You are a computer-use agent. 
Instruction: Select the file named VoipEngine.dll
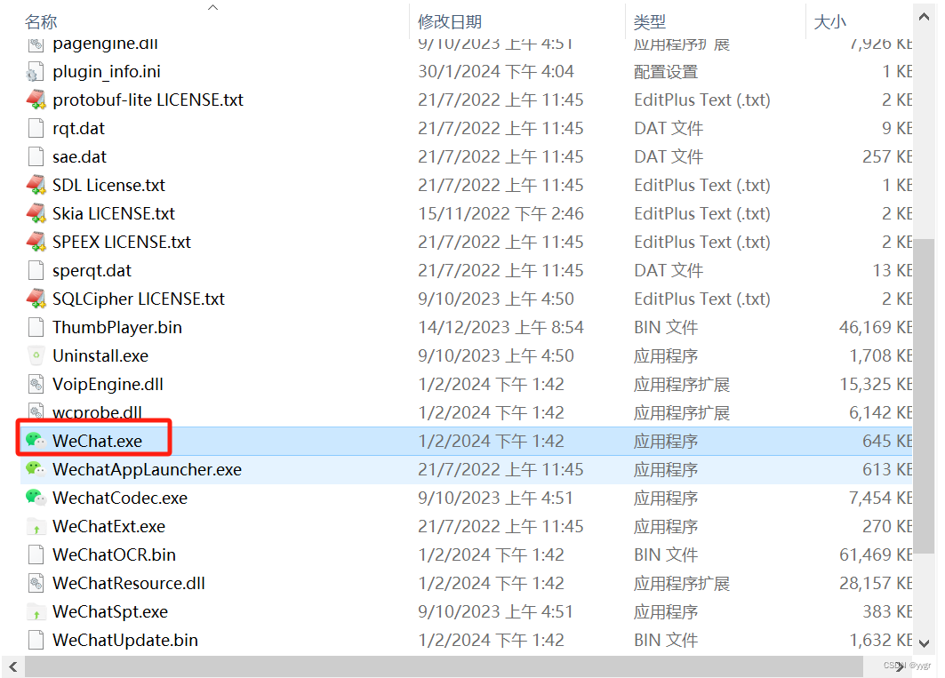[x=108, y=384]
